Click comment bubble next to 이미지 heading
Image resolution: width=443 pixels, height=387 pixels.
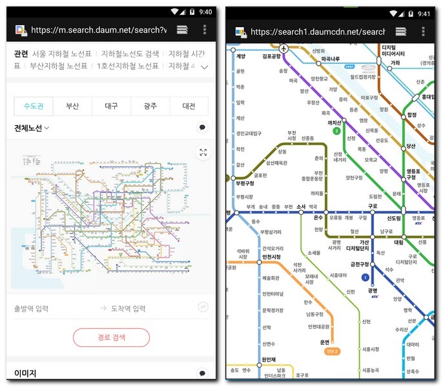click(x=202, y=373)
